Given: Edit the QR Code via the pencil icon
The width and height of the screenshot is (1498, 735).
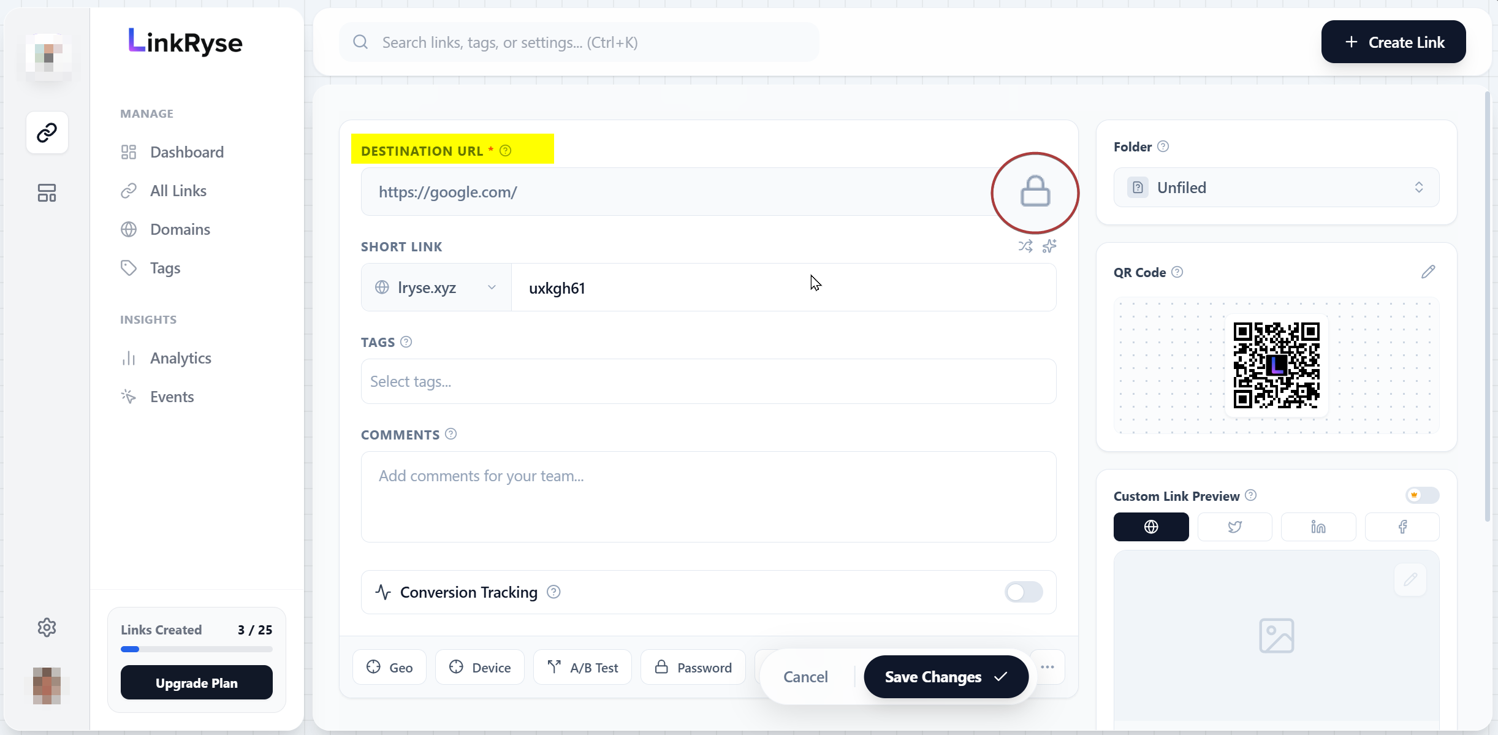Looking at the screenshot, I should (x=1428, y=272).
